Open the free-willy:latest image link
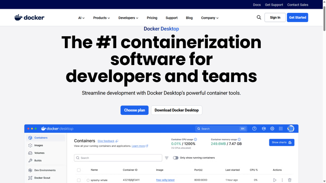The image size is (326, 183). 165,180
